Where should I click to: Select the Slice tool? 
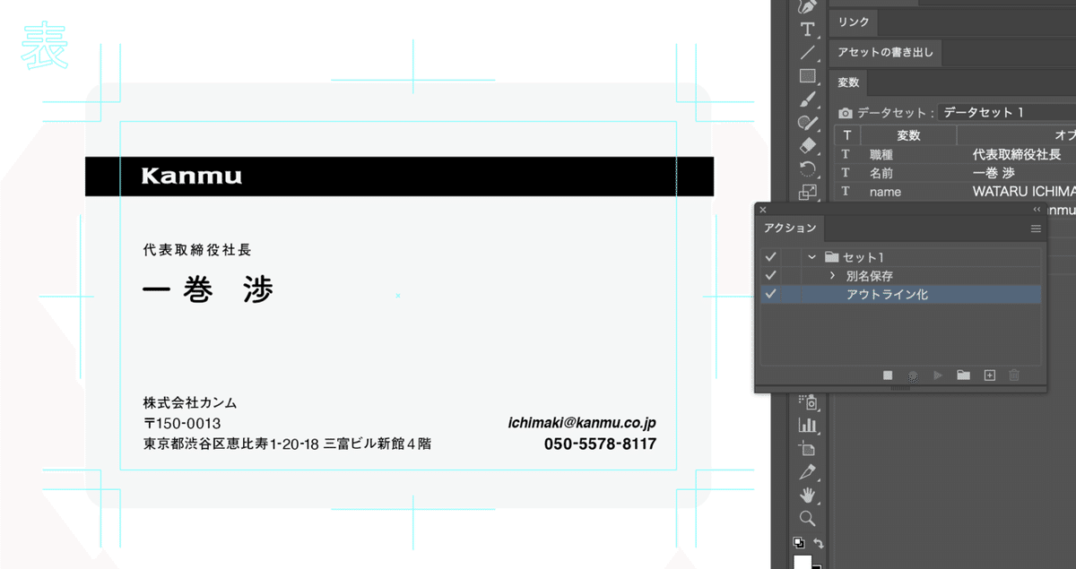(x=807, y=472)
